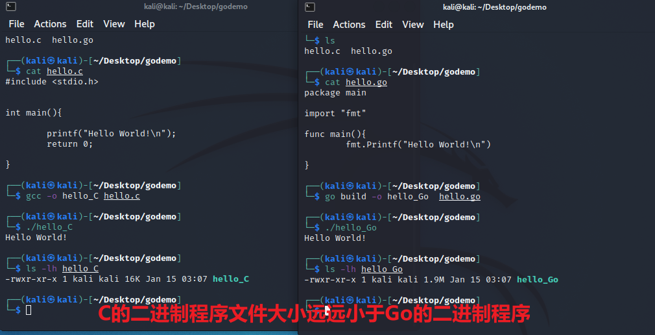Click left terminal title bar text
The height and width of the screenshot is (335, 655).
tap(195, 6)
